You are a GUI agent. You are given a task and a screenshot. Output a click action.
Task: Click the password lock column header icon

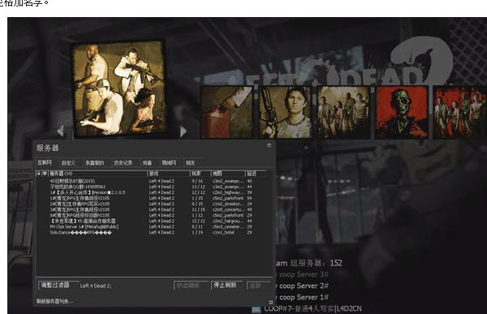tap(39, 174)
